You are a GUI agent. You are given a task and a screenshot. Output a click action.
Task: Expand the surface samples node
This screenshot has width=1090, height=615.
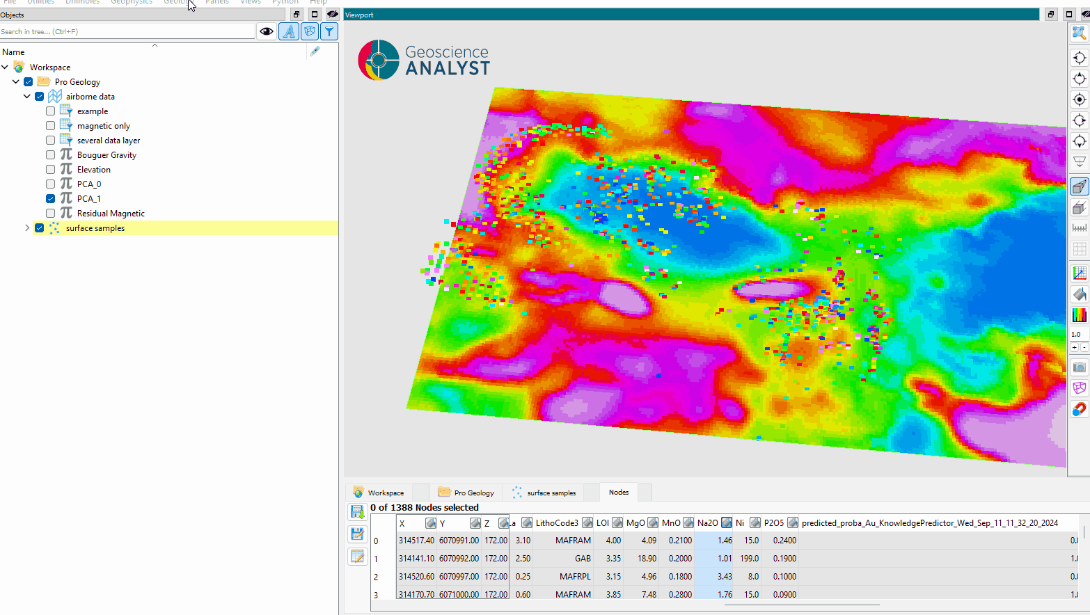(x=27, y=228)
